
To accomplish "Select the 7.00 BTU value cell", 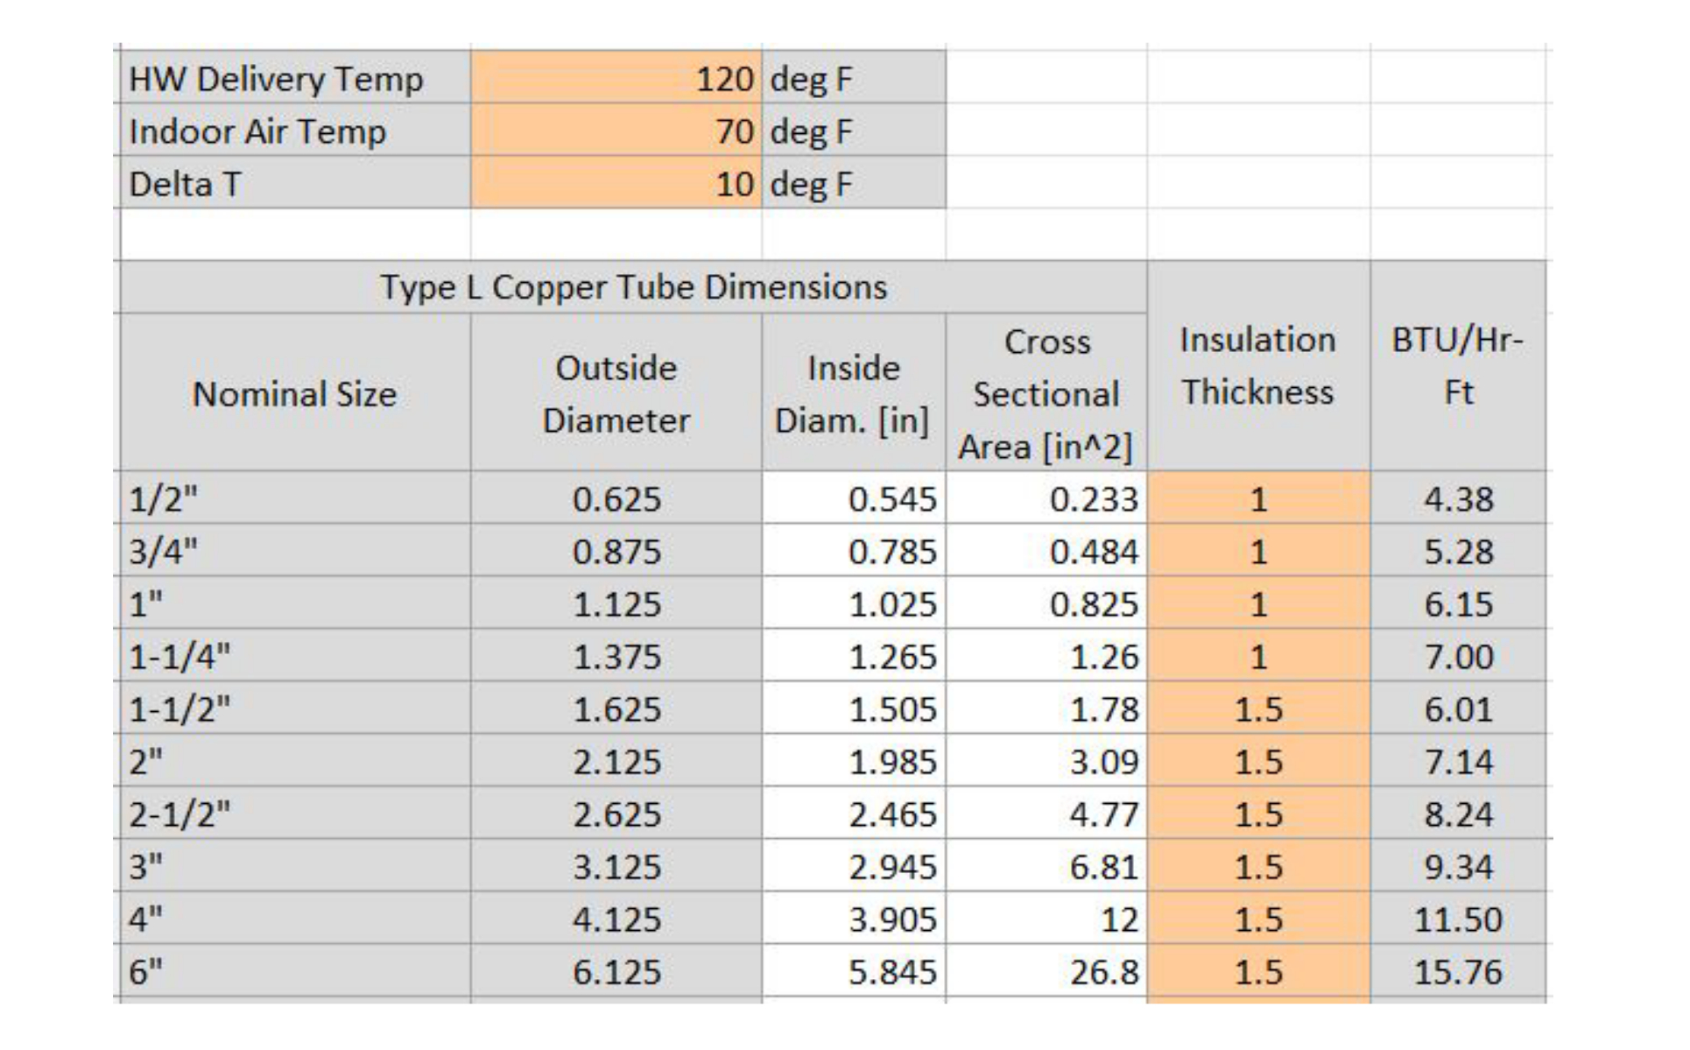I will tap(1457, 657).
